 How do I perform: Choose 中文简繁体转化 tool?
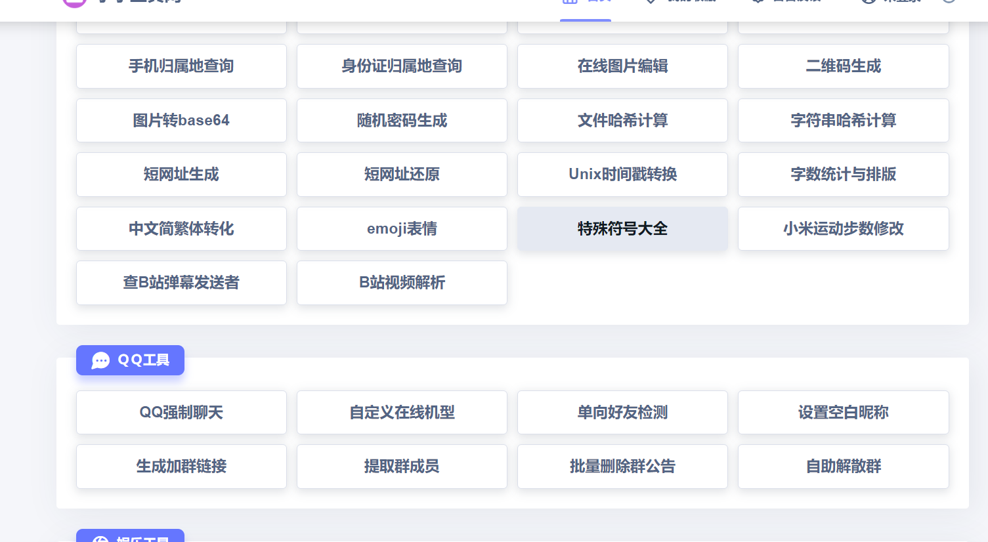pos(181,228)
